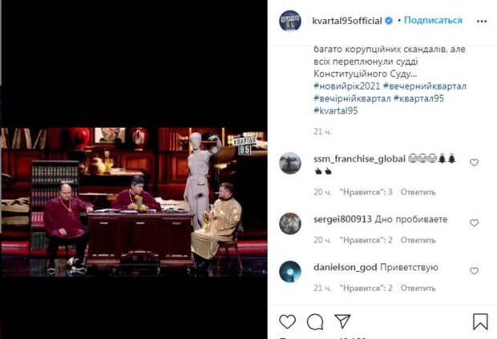The width and height of the screenshot is (497, 339).
Task: Save post with the bookmark icon
Action: (480, 321)
